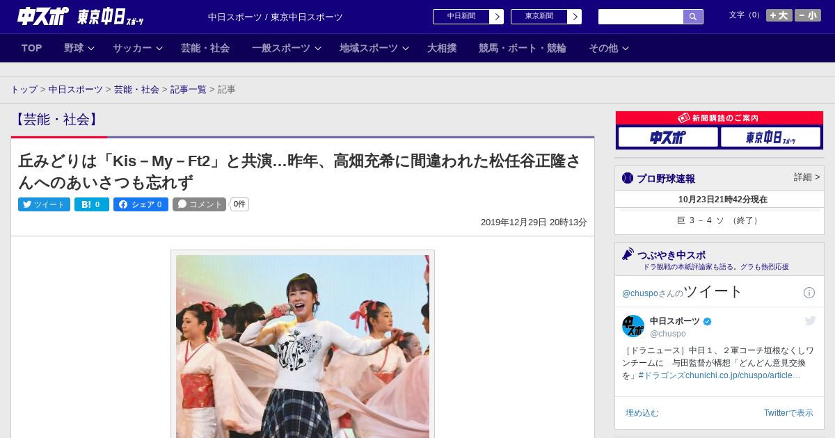Click the Facebook シェア button
Viewport: 835px width, 438px height.
tap(141, 204)
